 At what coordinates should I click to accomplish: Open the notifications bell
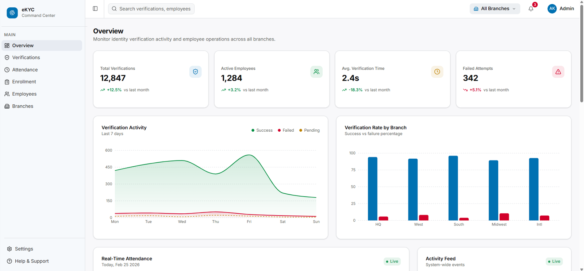531,9
